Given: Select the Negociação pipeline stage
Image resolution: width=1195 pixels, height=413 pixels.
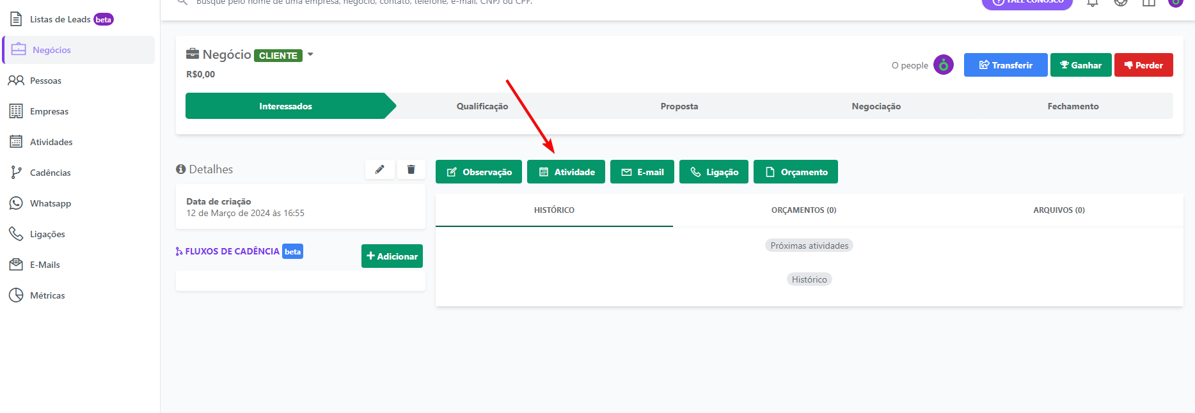Looking at the screenshot, I should click(876, 106).
